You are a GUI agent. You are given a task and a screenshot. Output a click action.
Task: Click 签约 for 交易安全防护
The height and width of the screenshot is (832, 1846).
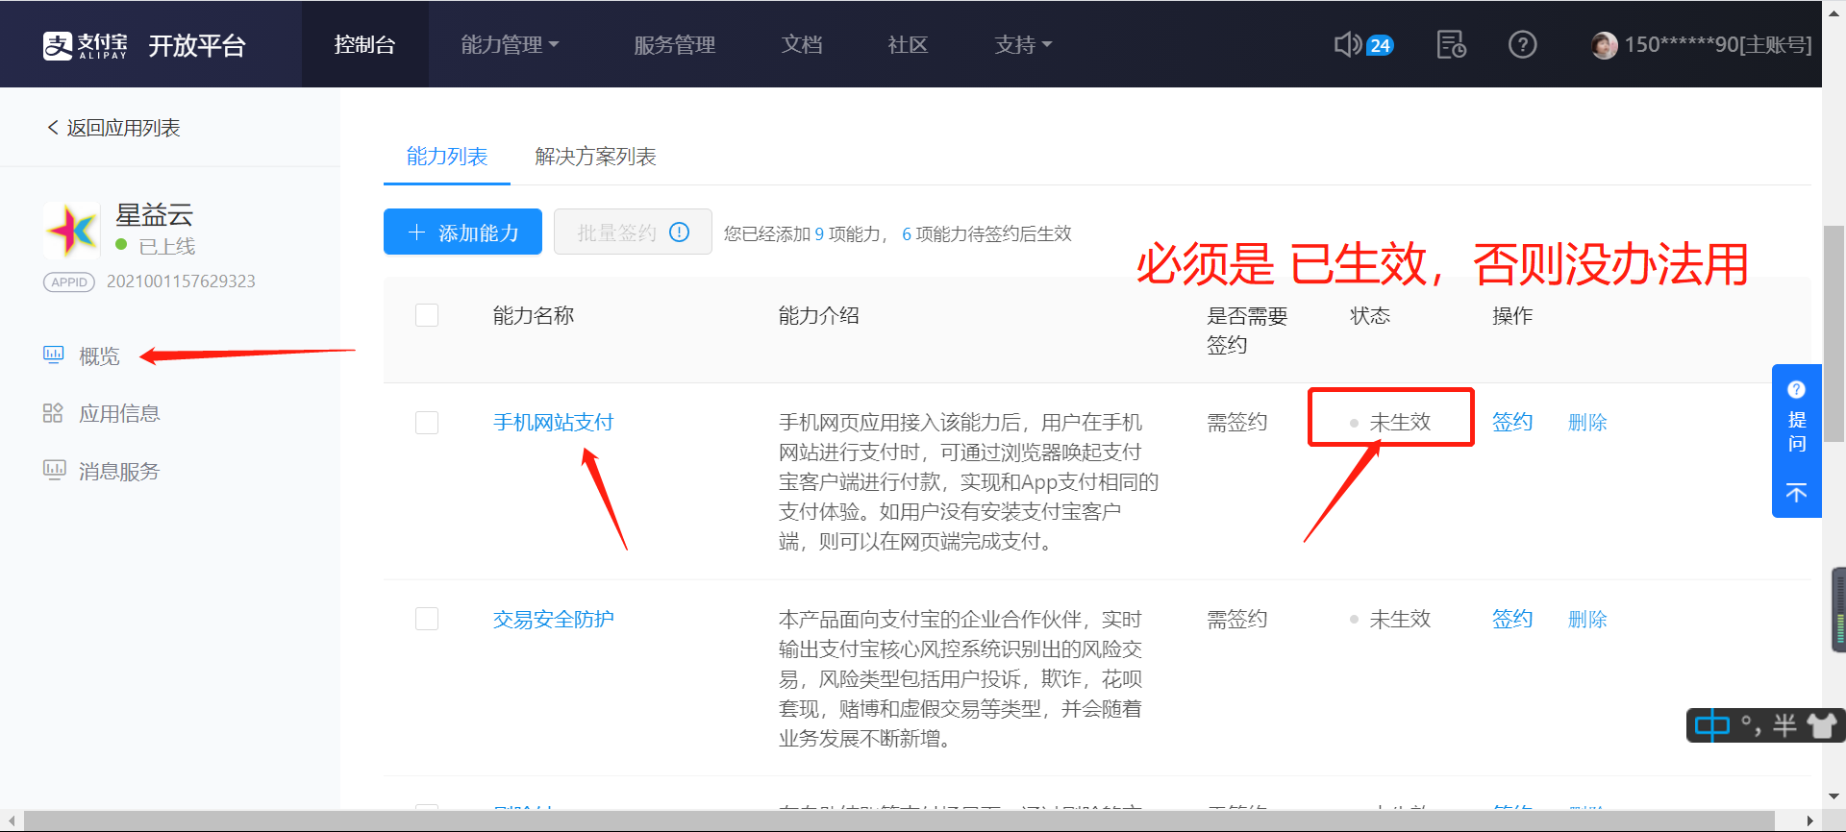(1512, 619)
